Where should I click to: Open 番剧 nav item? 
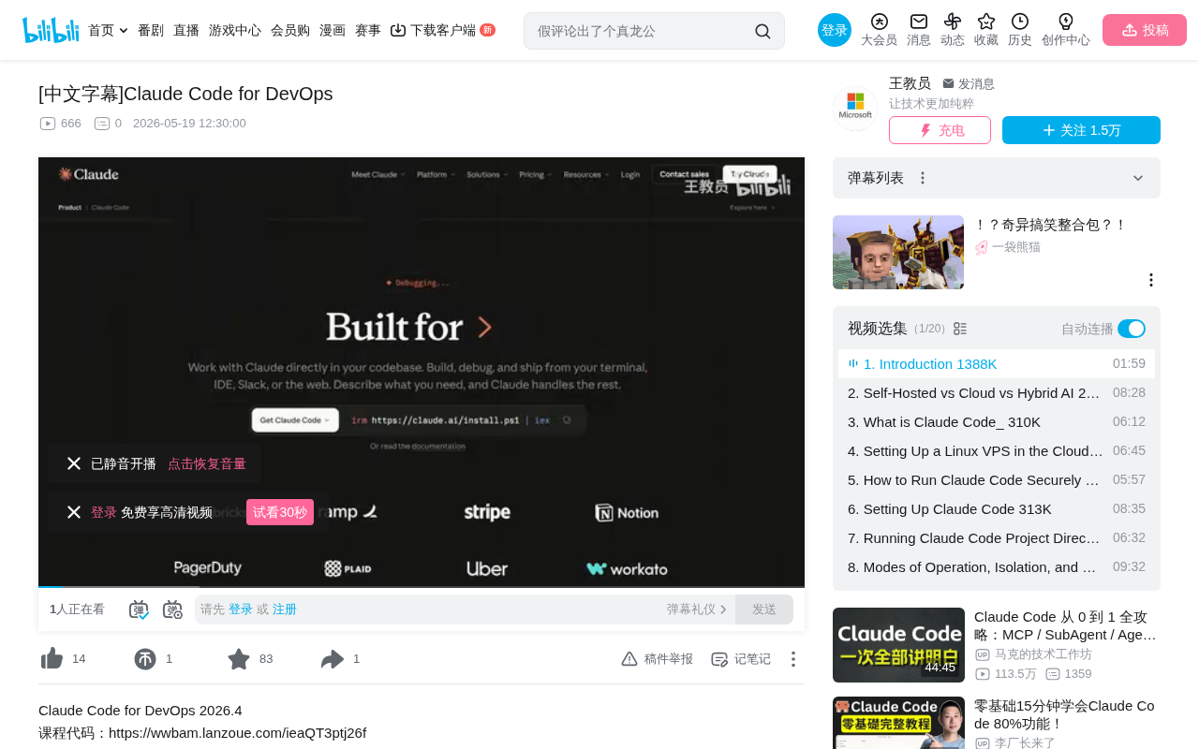151,30
